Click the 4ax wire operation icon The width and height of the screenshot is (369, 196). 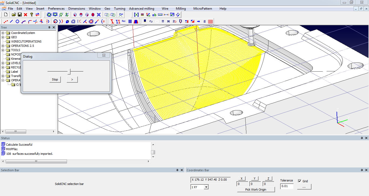click(124, 21)
